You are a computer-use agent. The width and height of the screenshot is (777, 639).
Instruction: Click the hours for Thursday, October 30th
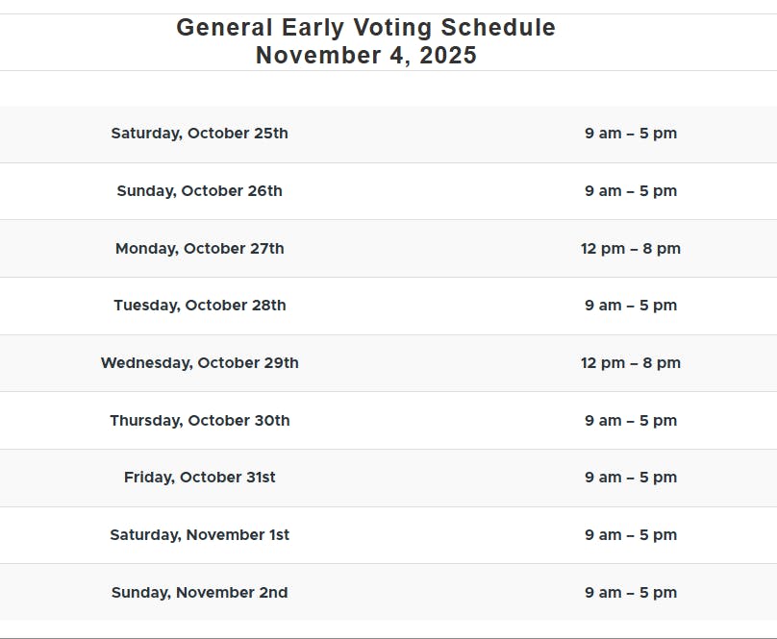click(631, 421)
